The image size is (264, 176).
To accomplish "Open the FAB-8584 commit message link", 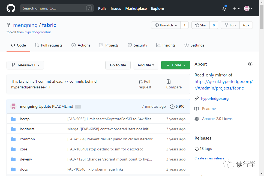I will pyautogui.click(x=110, y=139).
